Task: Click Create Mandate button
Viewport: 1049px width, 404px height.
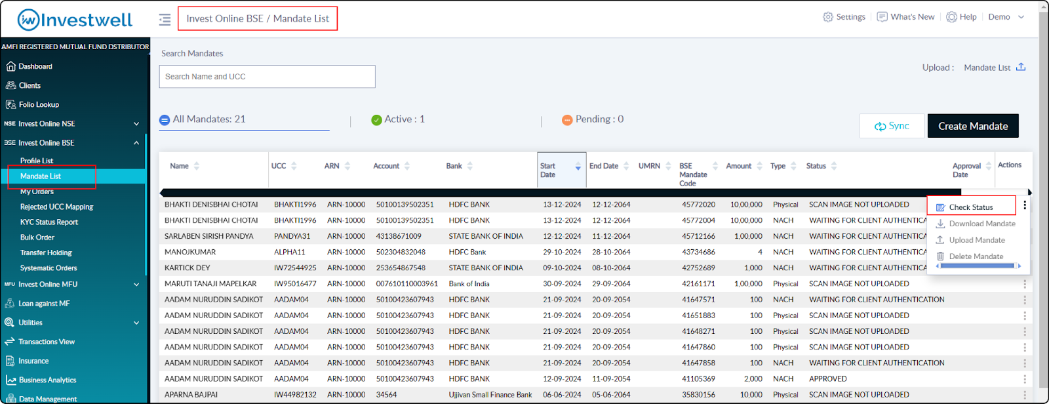Action: (x=973, y=126)
